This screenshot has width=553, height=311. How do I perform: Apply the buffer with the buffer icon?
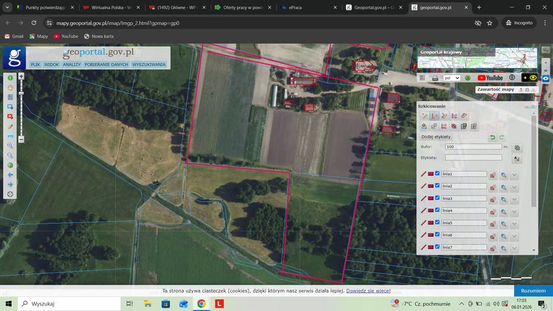517,147
